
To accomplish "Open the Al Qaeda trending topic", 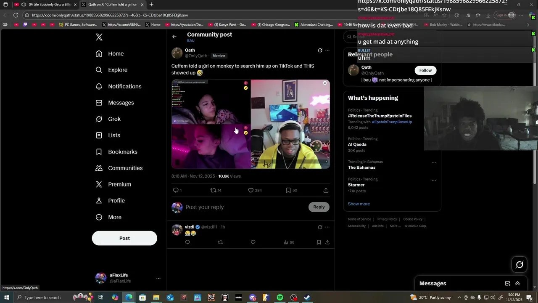I will point(357,145).
